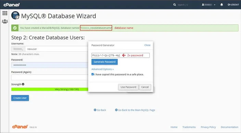Focus the Password (Again) field
This screenshot has height=133, width=241.
click(50, 77)
